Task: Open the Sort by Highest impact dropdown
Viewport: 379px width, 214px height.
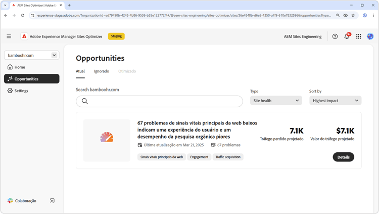Action: (x=335, y=101)
